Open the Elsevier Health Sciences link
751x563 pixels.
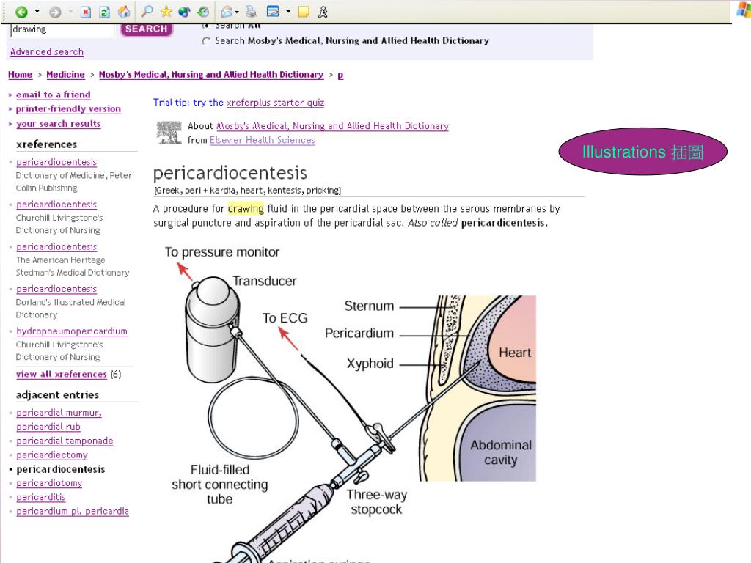[x=263, y=140]
